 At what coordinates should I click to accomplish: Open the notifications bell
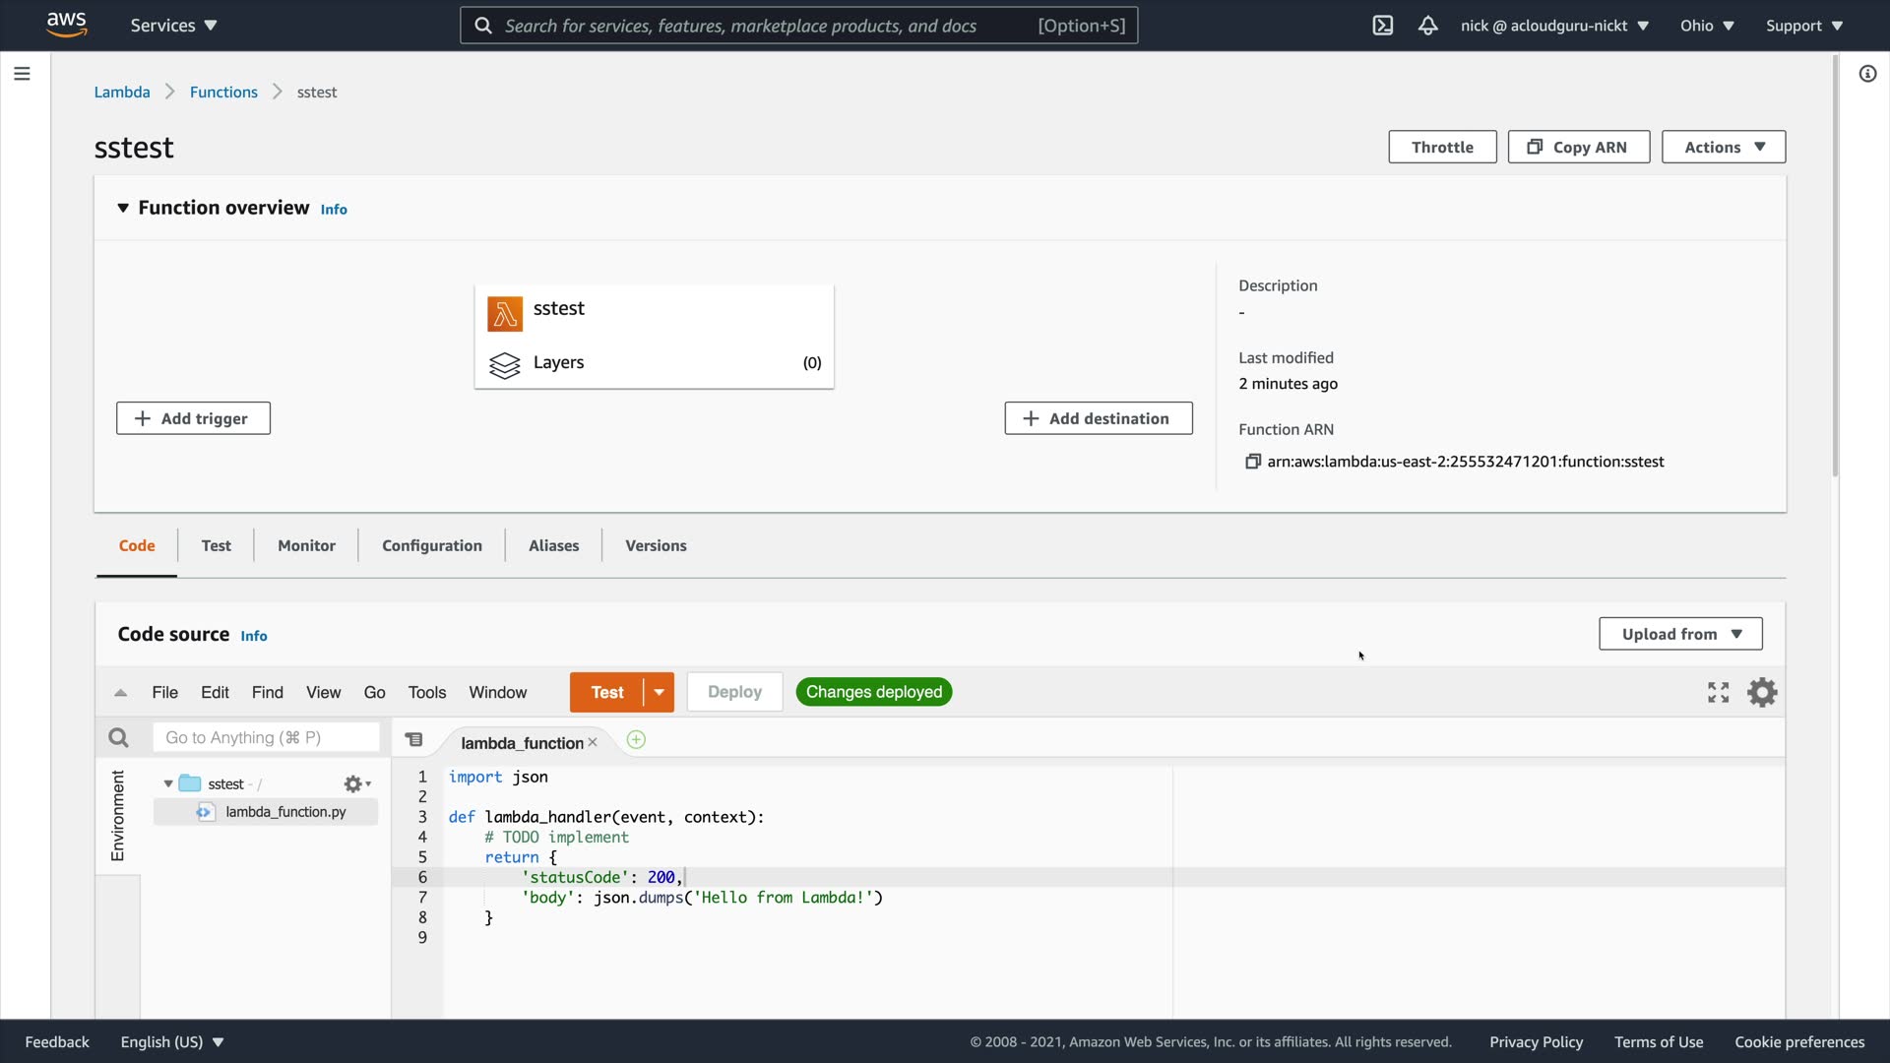(x=1427, y=26)
